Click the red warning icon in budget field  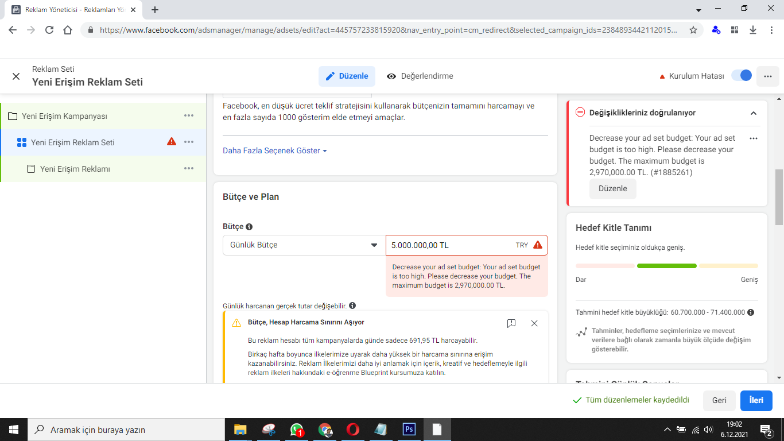[538, 245]
